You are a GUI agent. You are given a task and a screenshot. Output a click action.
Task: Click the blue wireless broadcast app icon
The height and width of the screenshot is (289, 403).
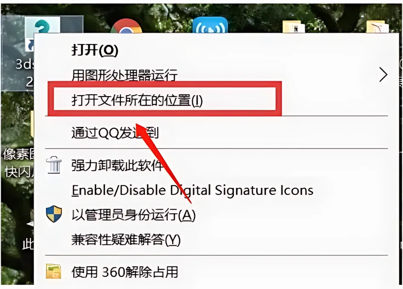click(210, 25)
